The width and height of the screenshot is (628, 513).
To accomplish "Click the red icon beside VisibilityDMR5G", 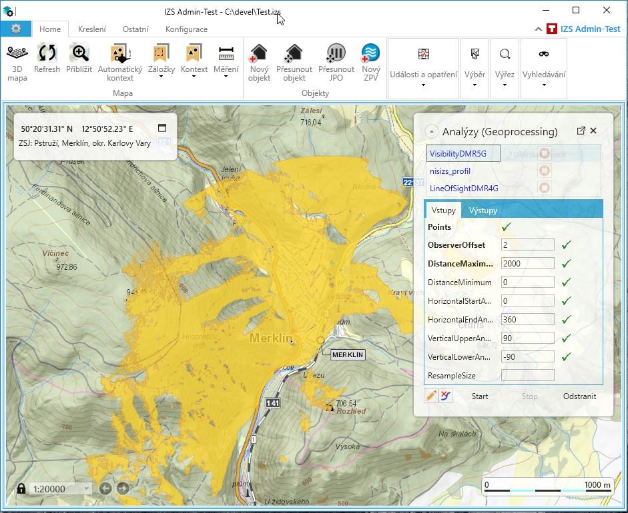I will [545, 153].
